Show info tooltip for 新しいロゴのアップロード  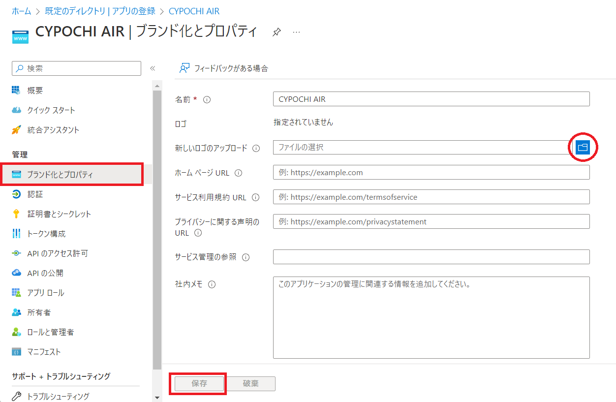tap(256, 148)
